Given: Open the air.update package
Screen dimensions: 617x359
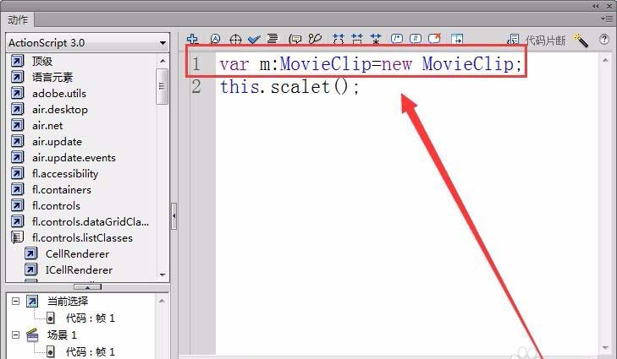Looking at the screenshot, I should 57,142.
